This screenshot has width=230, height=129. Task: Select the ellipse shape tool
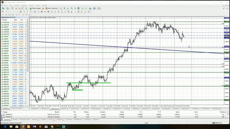click(42, 11)
